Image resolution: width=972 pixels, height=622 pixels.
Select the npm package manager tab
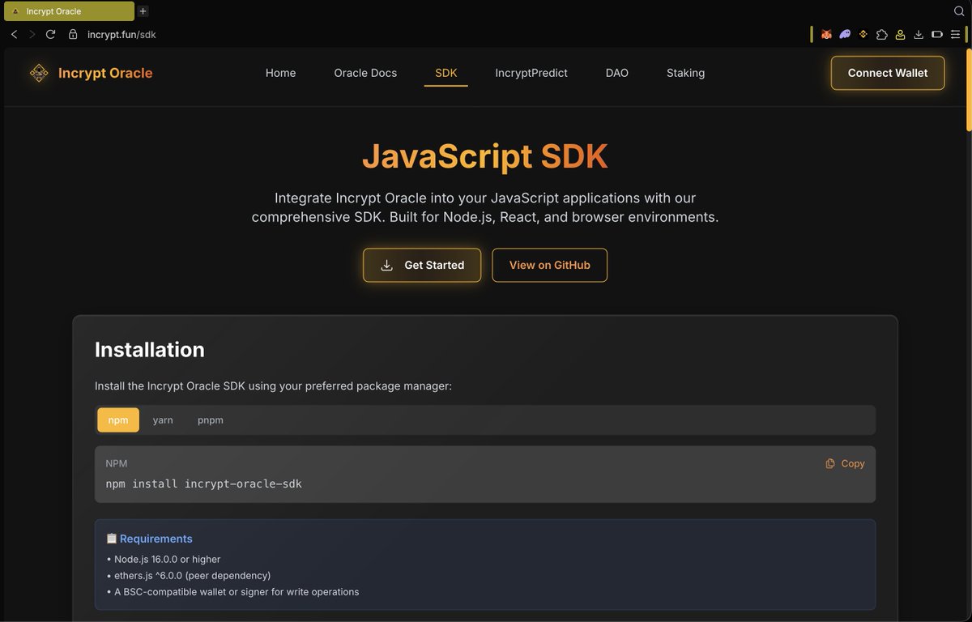point(118,420)
